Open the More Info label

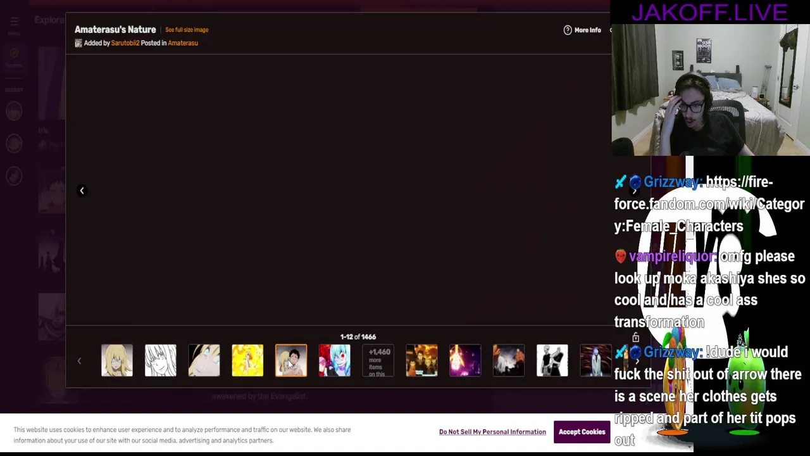click(x=588, y=30)
